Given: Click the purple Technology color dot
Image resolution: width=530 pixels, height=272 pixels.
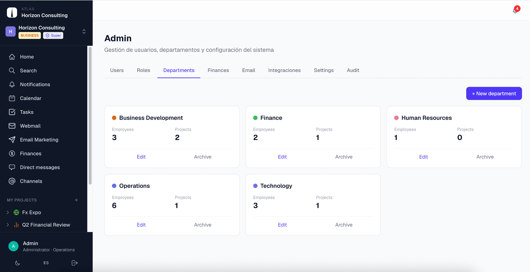Looking at the screenshot, I should pos(255,186).
